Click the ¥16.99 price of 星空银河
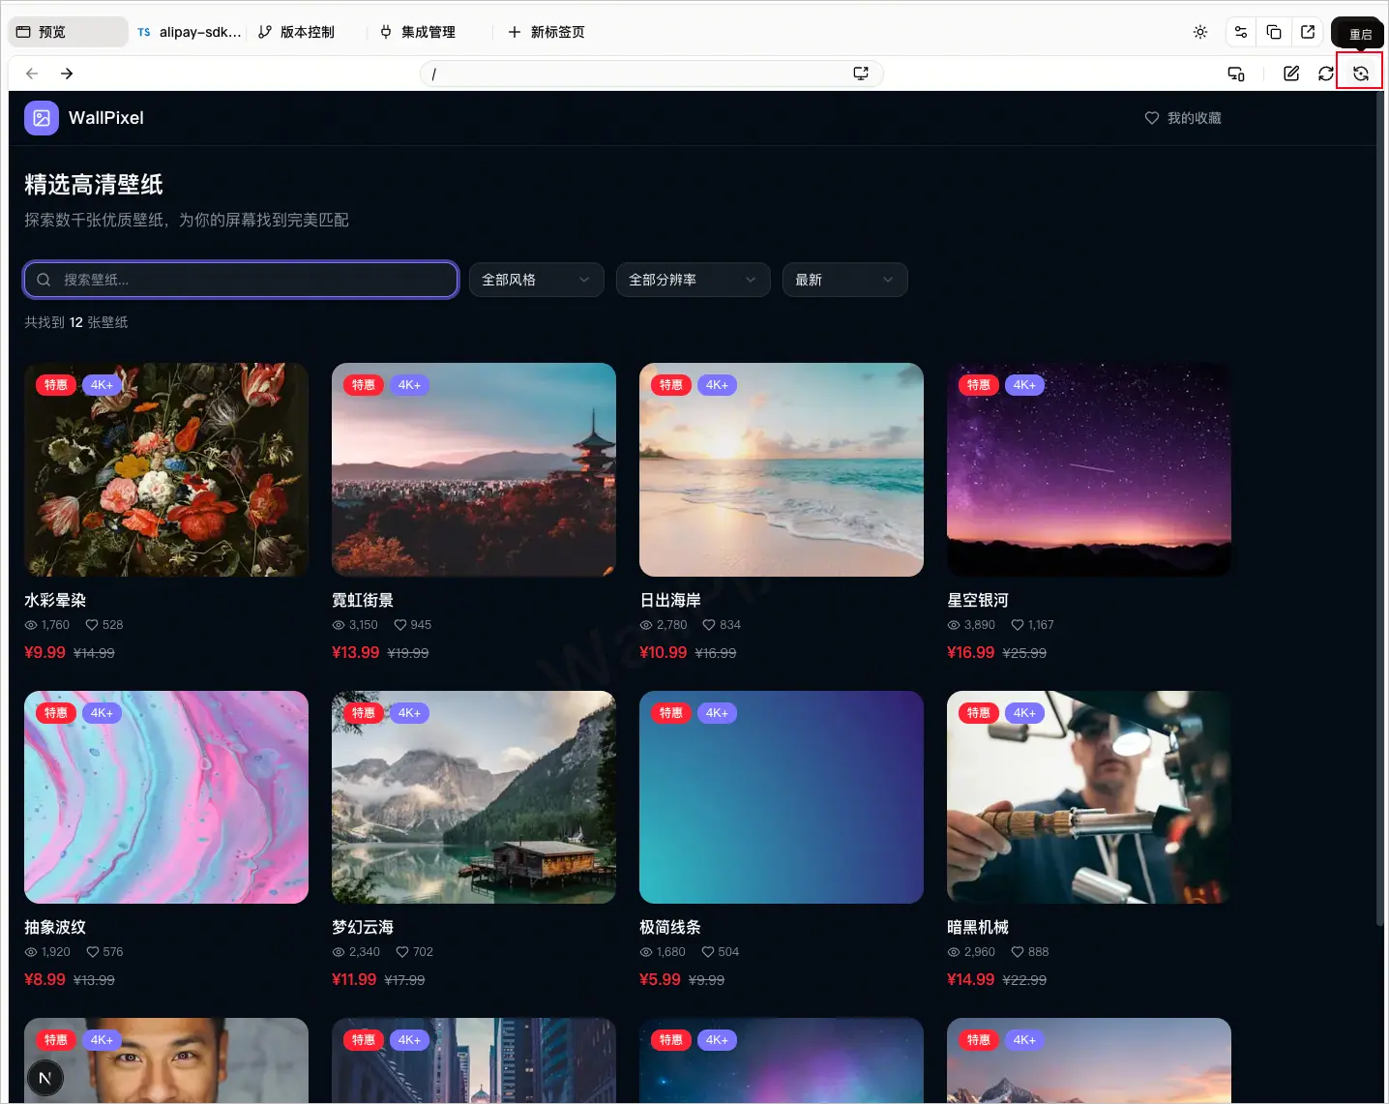The image size is (1389, 1104). 970,652
